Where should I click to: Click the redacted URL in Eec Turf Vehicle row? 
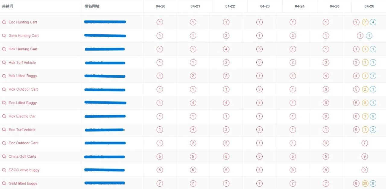click(105, 130)
